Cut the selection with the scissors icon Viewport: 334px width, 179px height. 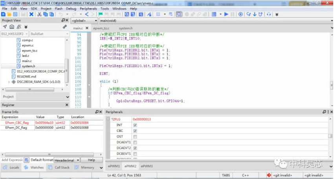[39, 14]
